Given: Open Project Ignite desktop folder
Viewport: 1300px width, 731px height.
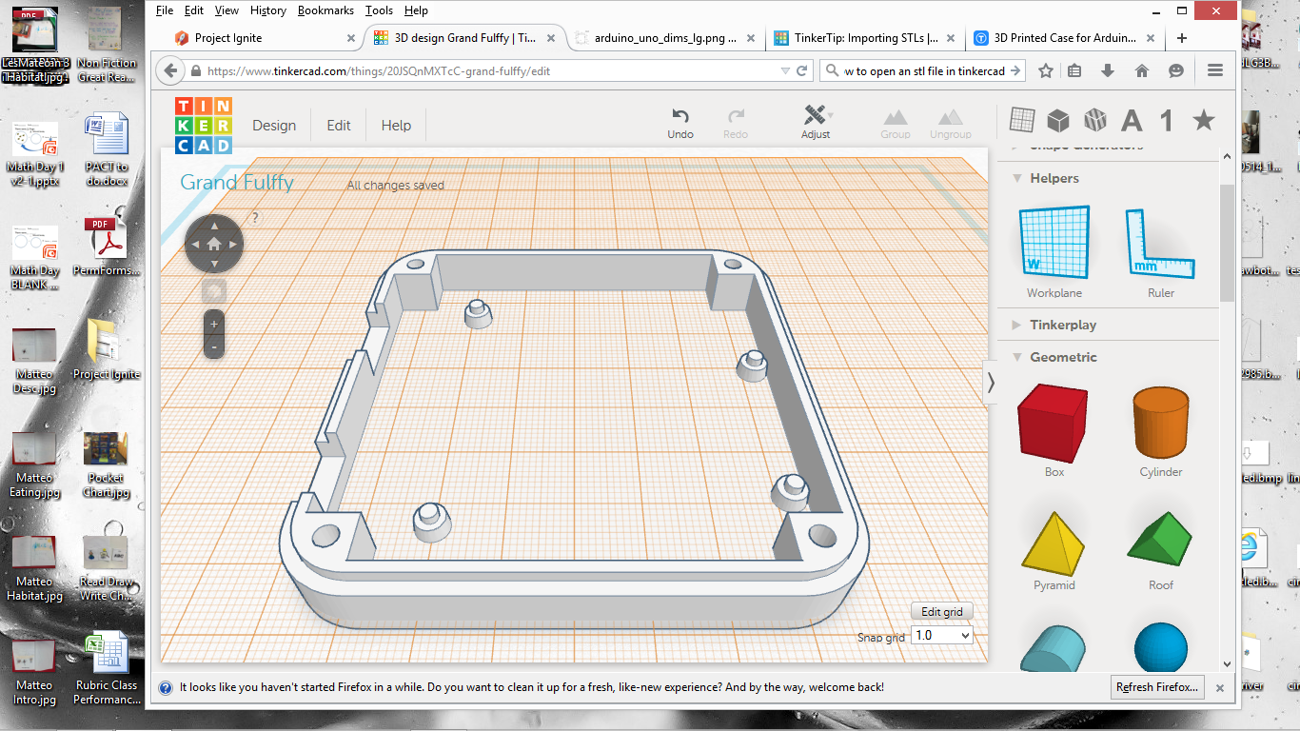Looking at the screenshot, I should pyautogui.click(x=106, y=349).
